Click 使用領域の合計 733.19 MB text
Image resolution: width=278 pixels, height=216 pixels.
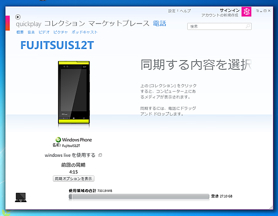click(x=90, y=191)
